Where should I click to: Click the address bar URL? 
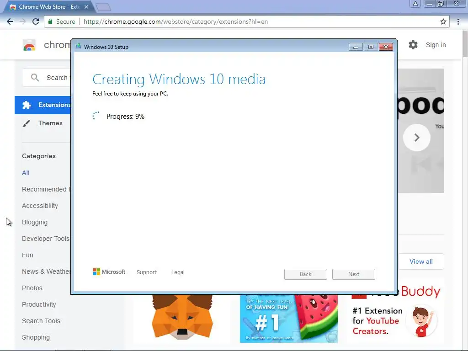(175, 21)
